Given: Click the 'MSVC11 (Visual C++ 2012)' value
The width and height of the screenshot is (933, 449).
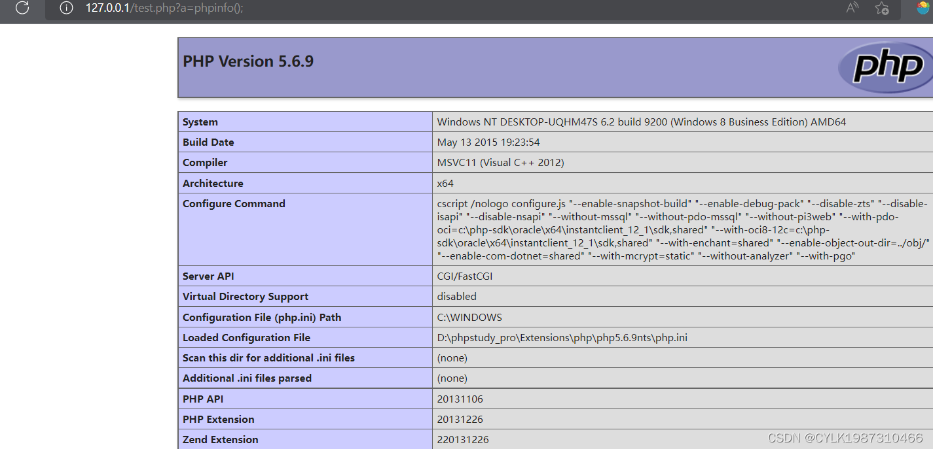Looking at the screenshot, I should point(500,163).
